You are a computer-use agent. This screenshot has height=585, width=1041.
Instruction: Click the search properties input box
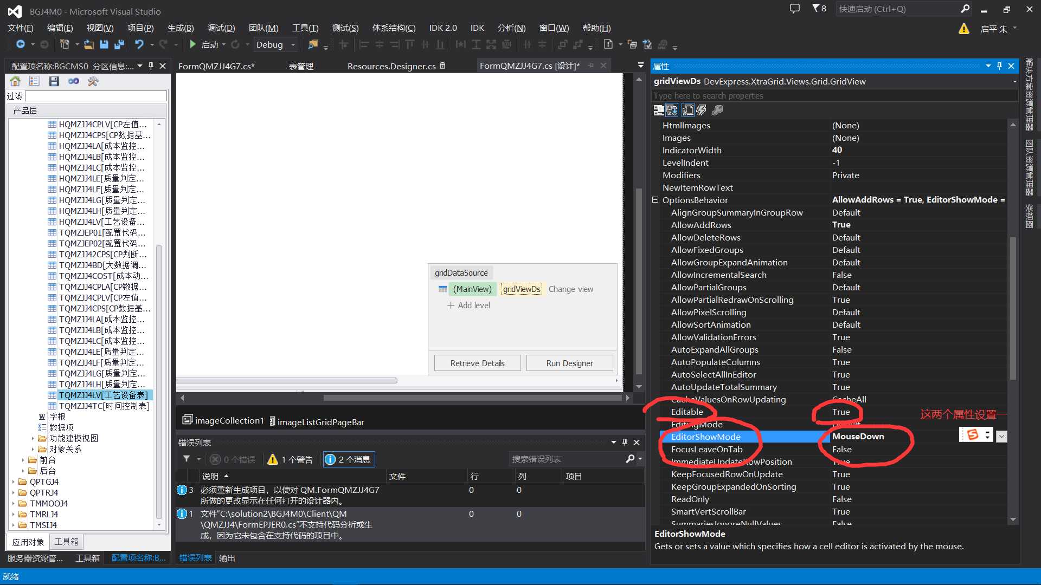point(834,96)
